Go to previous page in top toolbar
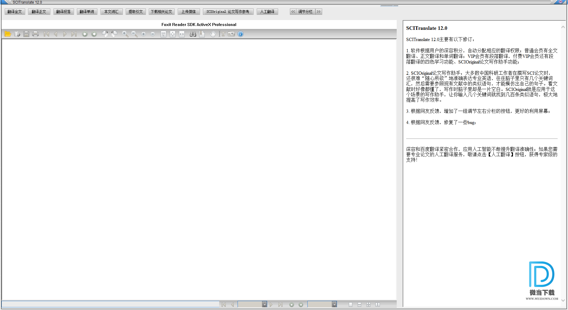The height and width of the screenshot is (310, 568). pos(56,34)
